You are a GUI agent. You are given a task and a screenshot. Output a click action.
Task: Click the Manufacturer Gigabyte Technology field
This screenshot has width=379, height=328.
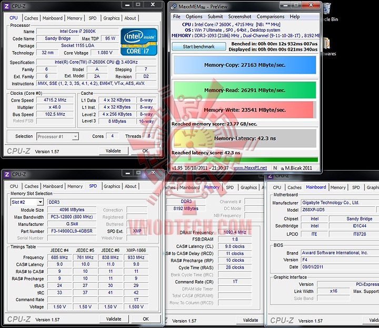340,203
